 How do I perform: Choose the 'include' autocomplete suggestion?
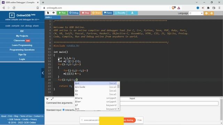click(96, 87)
